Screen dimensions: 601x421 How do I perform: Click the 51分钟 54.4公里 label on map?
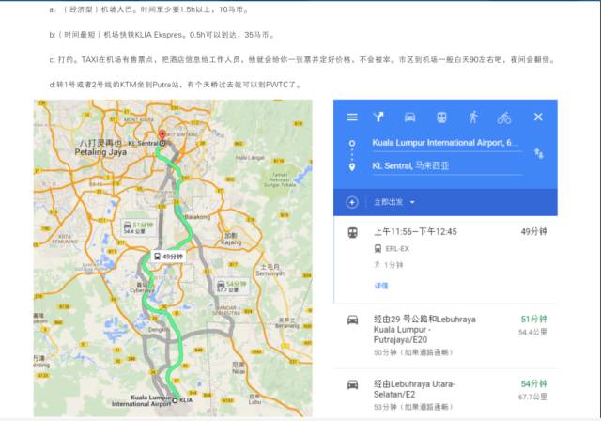click(x=138, y=227)
